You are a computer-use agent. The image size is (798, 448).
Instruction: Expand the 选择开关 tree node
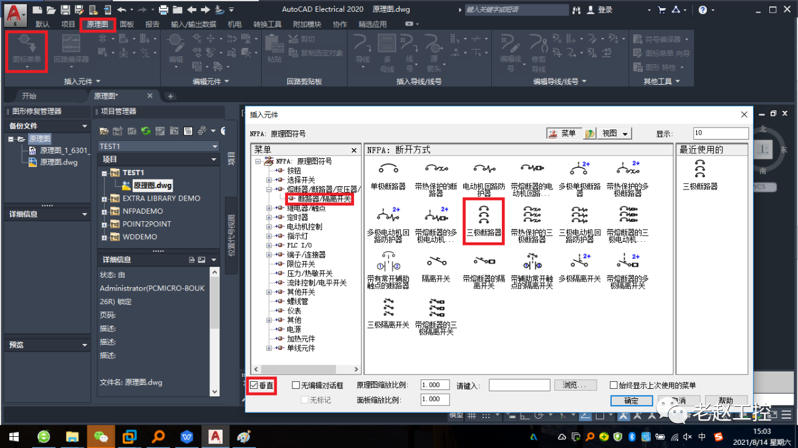(269, 180)
